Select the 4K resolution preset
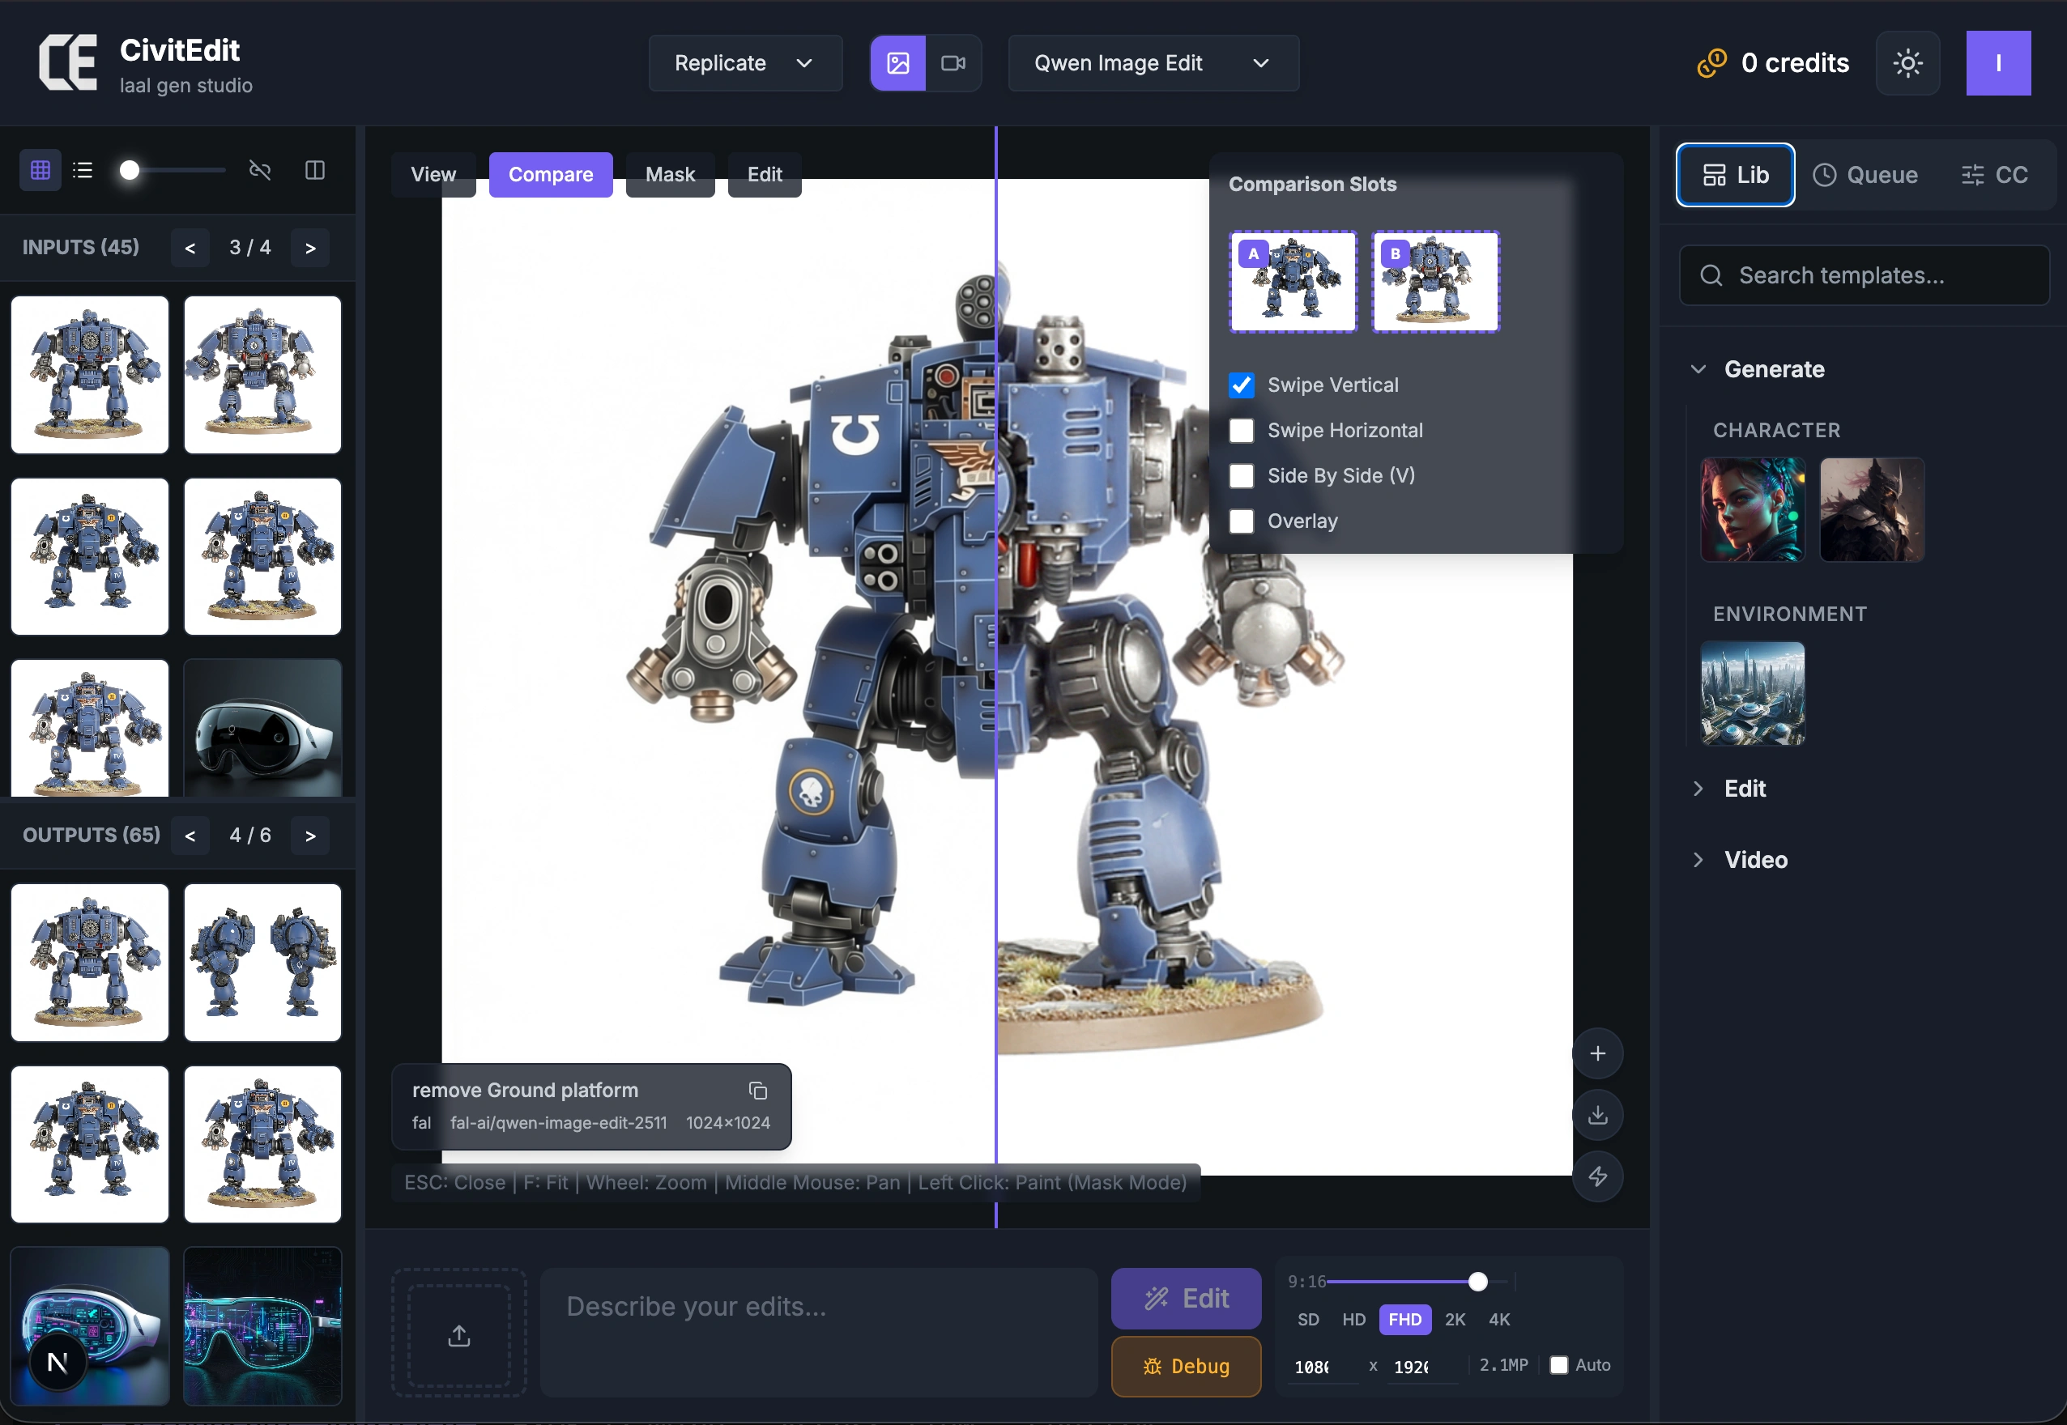 (x=1499, y=1320)
